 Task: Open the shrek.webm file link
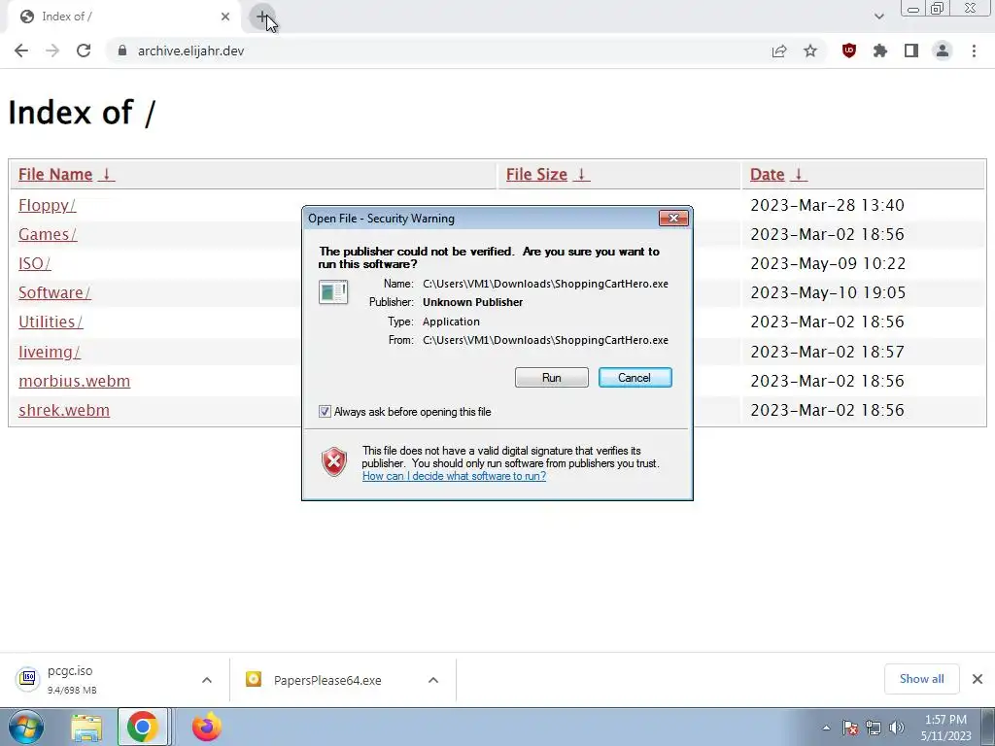64,411
